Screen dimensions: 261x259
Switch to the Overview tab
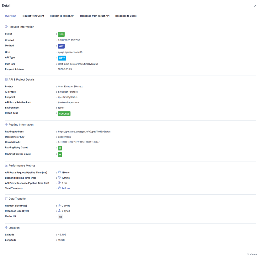(x=10, y=16)
